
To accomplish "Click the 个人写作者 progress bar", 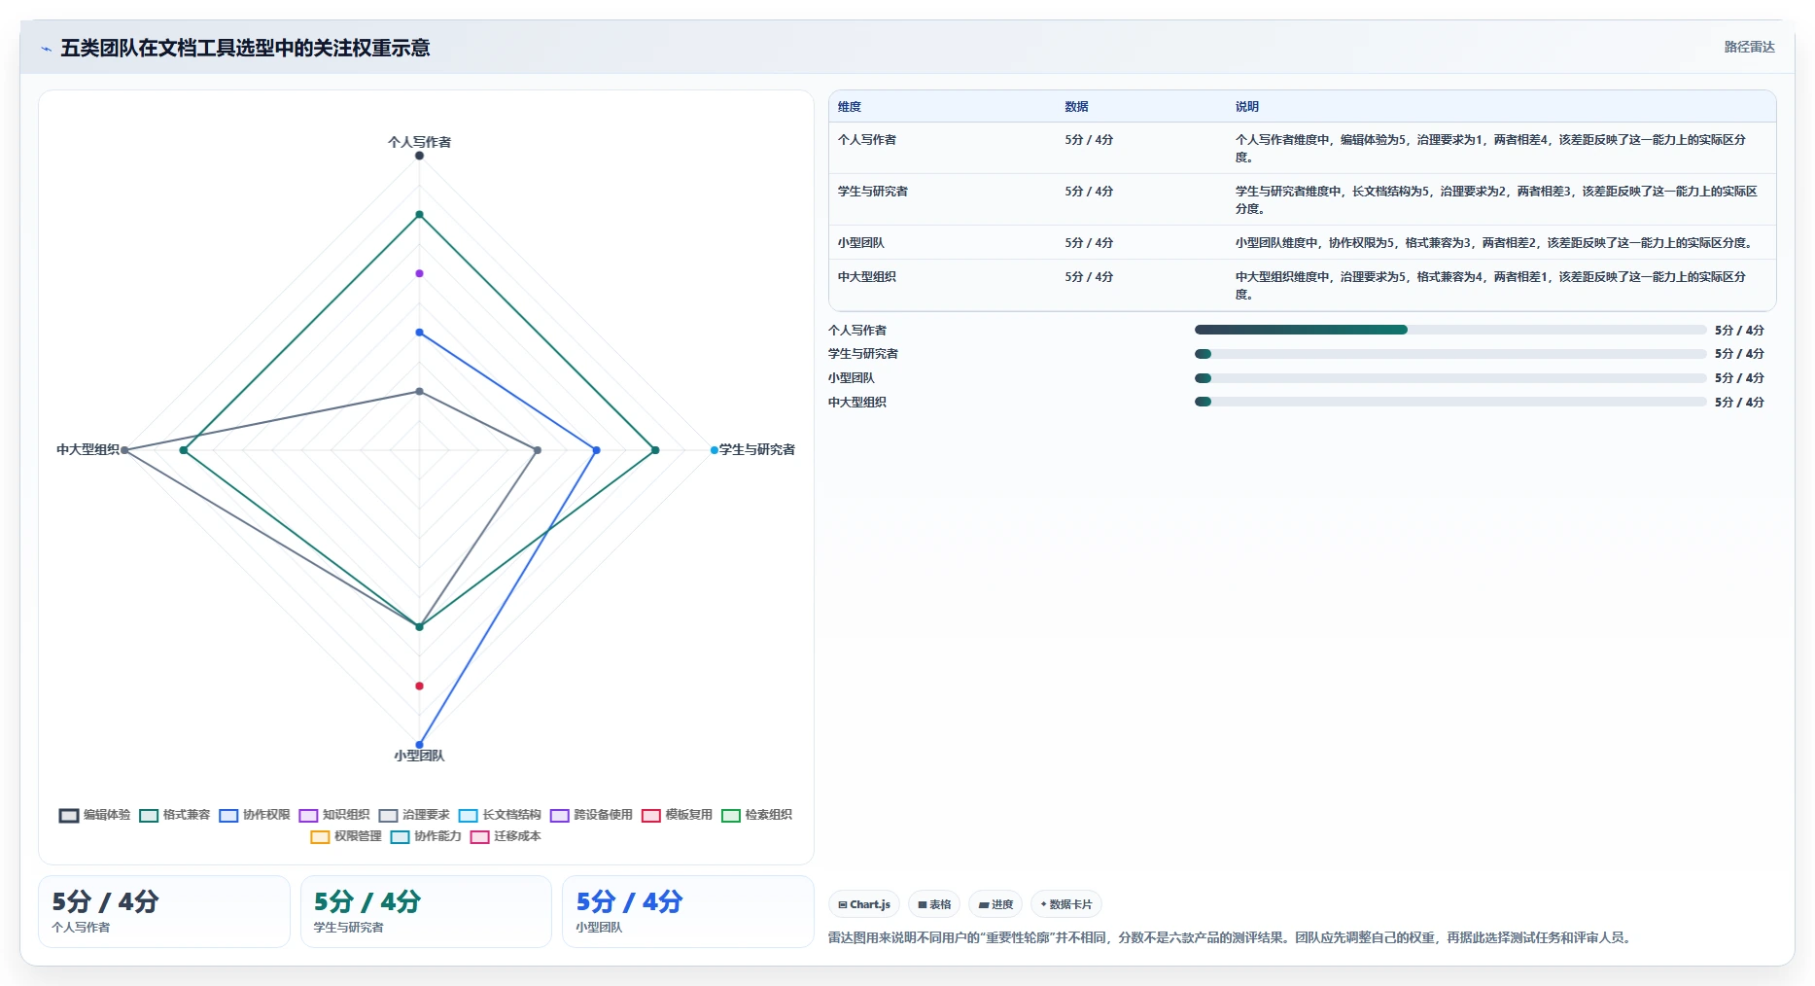I will (1449, 330).
